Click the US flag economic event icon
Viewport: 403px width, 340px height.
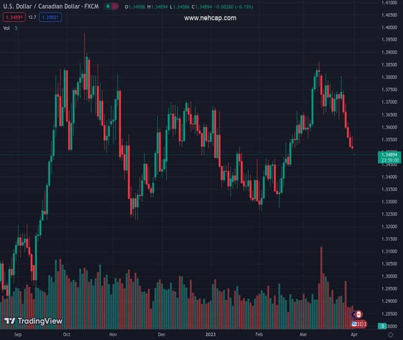point(355,324)
